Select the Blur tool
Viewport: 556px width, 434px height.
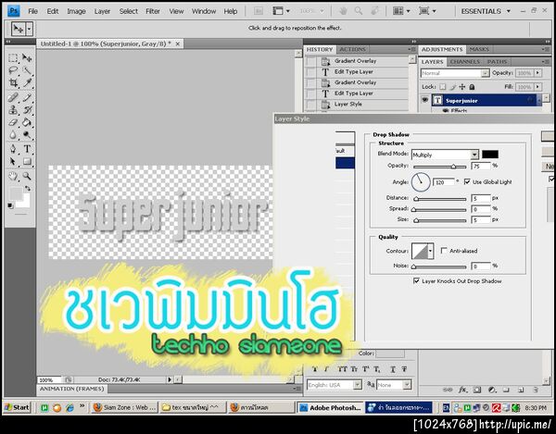[x=13, y=135]
